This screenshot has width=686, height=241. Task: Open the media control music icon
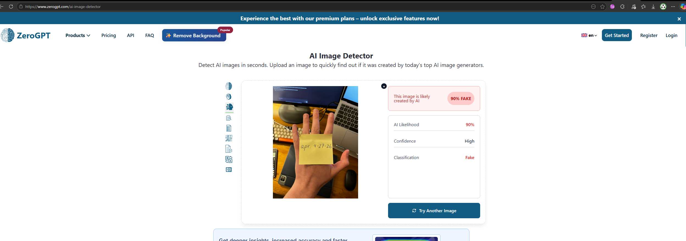coord(634,7)
